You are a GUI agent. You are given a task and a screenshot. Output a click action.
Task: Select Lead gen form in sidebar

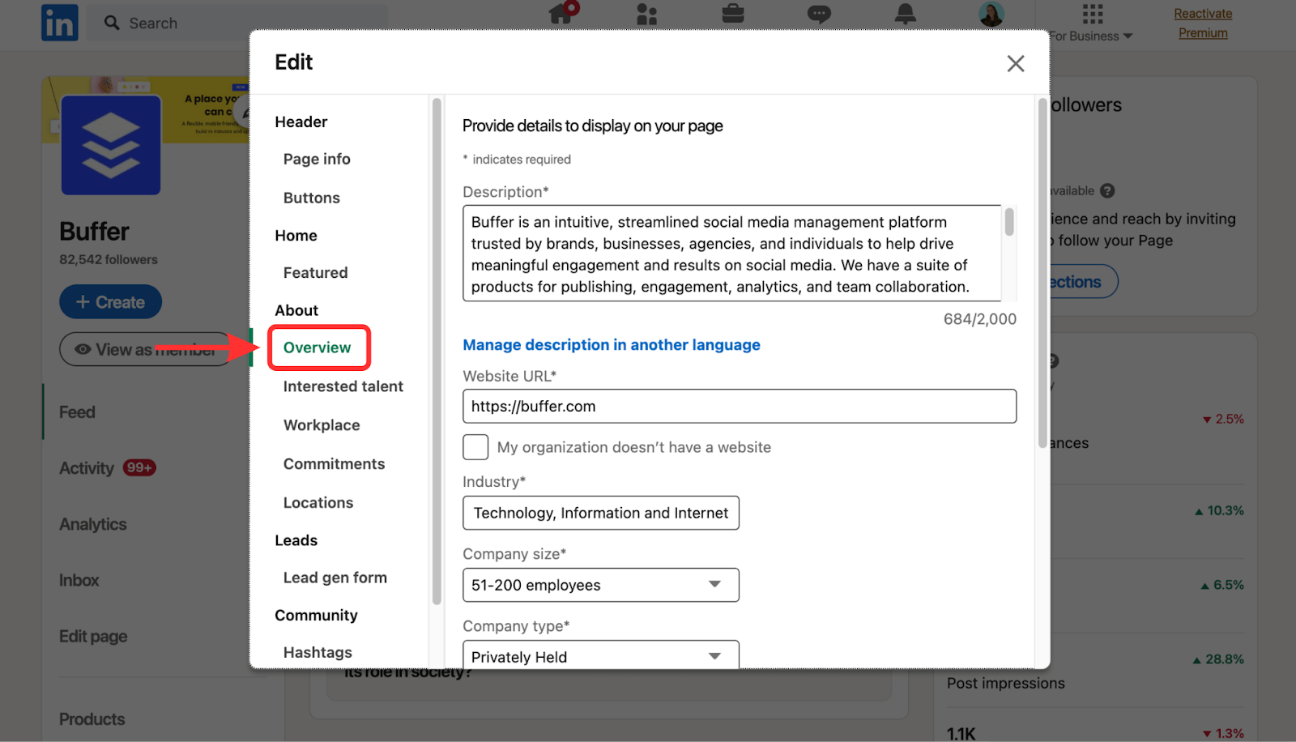pyautogui.click(x=335, y=578)
